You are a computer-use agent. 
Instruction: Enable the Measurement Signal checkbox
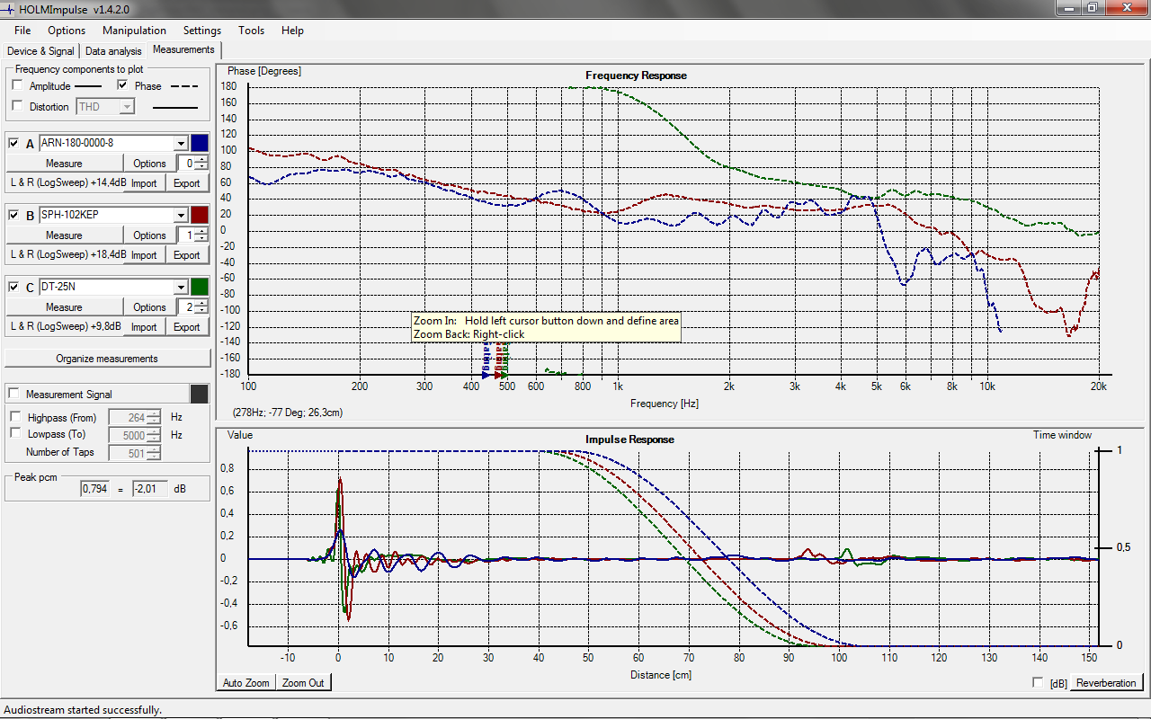point(14,395)
